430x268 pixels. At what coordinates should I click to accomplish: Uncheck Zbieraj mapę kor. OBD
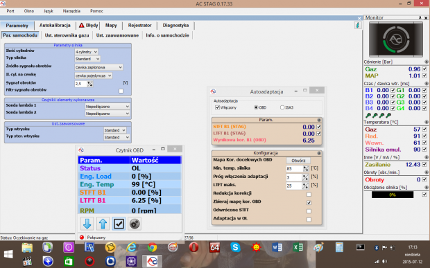click(x=309, y=203)
